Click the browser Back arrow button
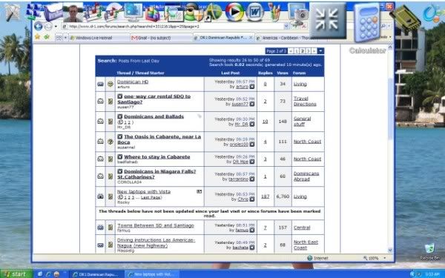Image resolution: width=445 pixels, height=278 pixels. (39, 27)
